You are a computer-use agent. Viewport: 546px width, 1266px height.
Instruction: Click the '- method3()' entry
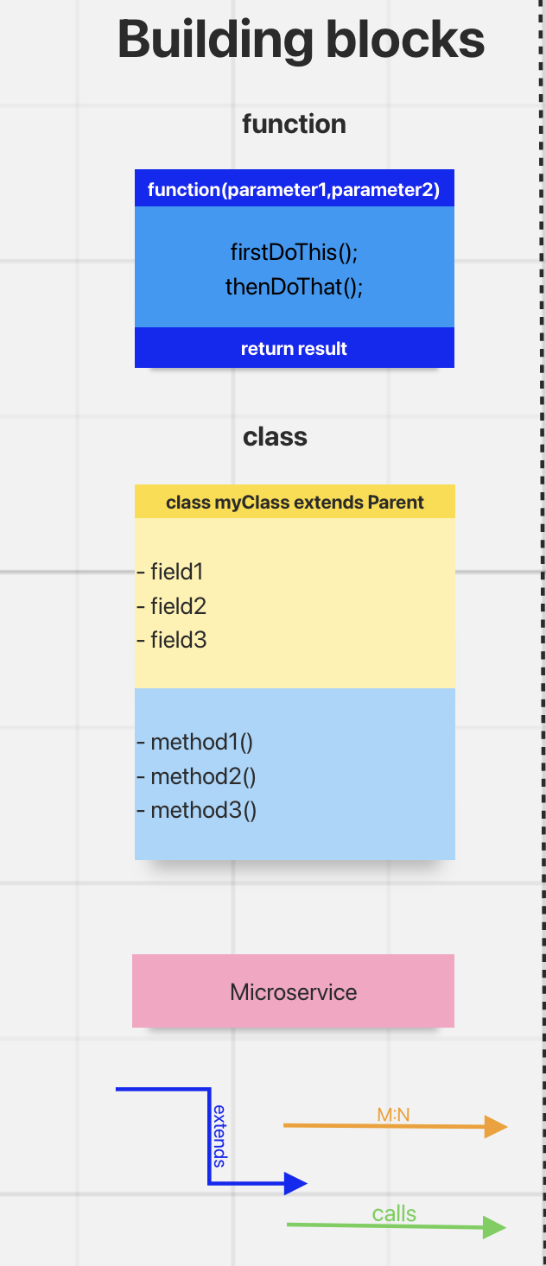click(x=196, y=810)
